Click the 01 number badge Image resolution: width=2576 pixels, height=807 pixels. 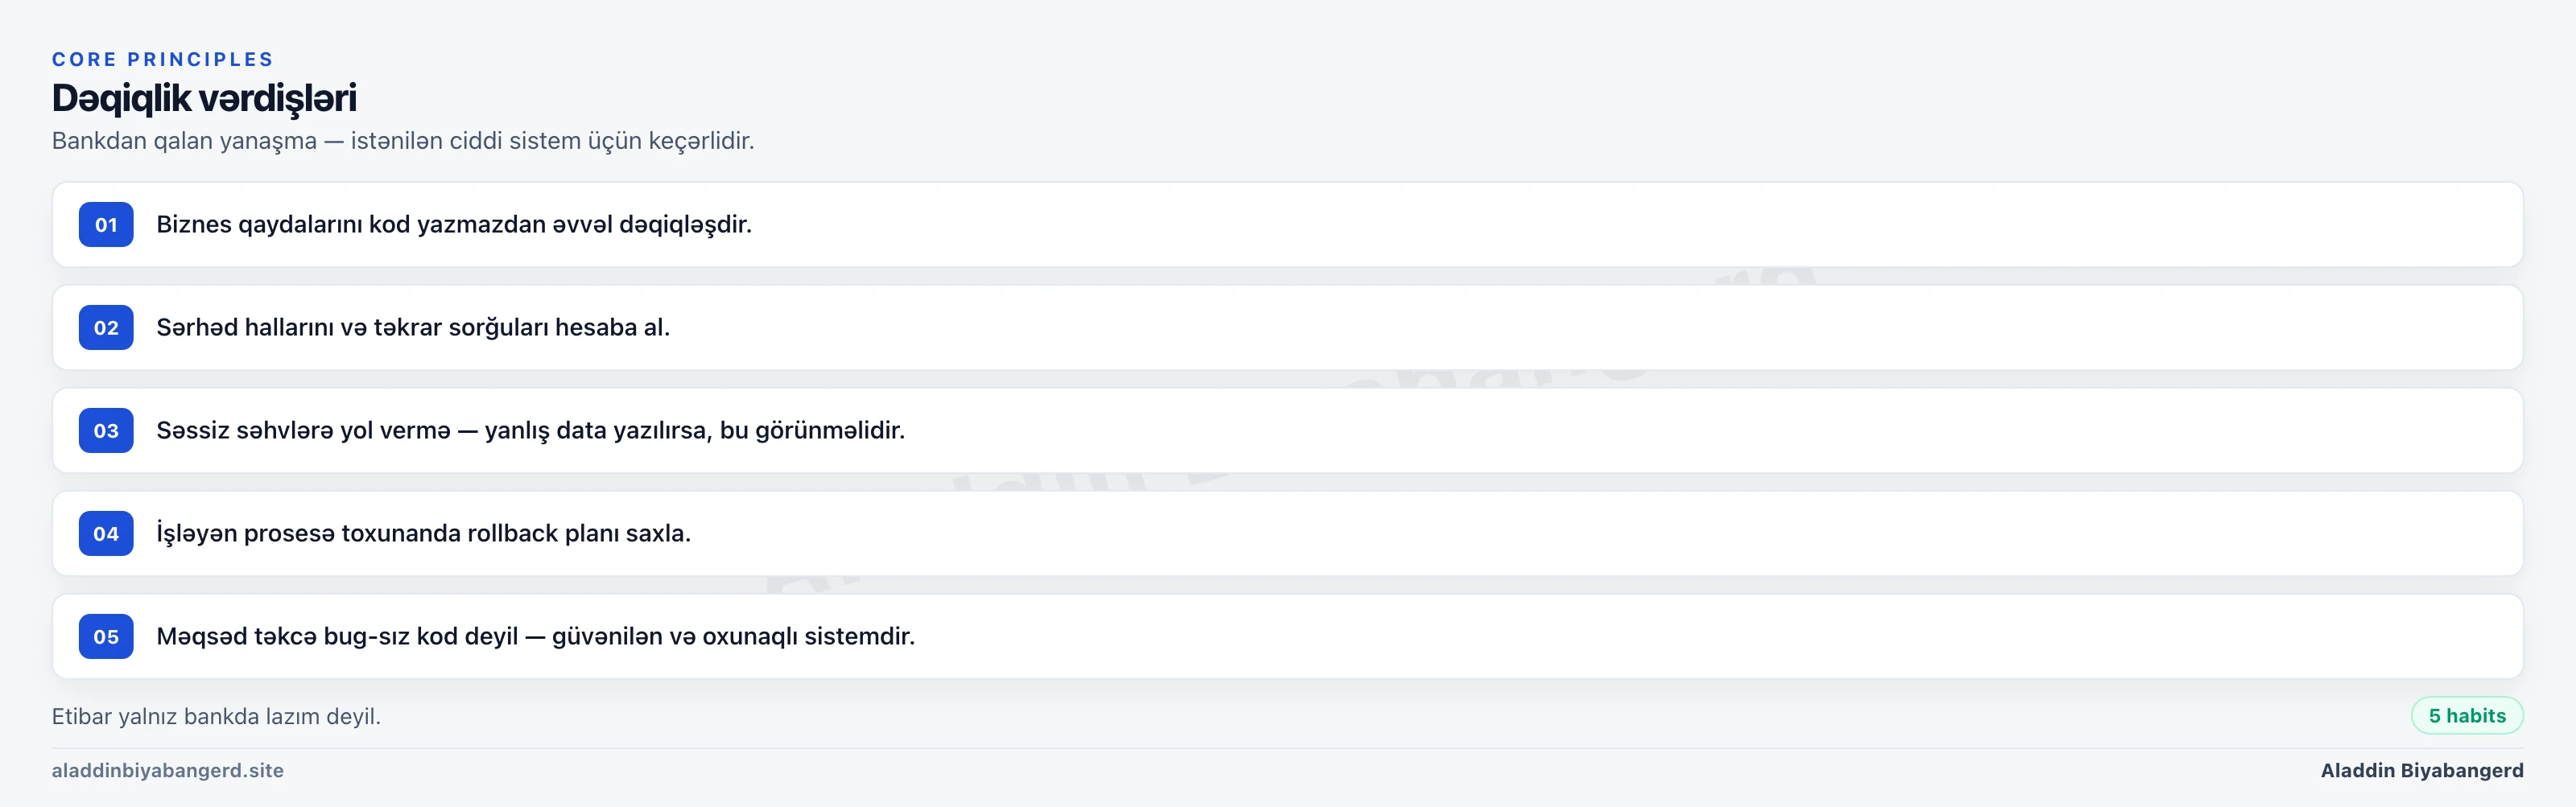click(106, 224)
